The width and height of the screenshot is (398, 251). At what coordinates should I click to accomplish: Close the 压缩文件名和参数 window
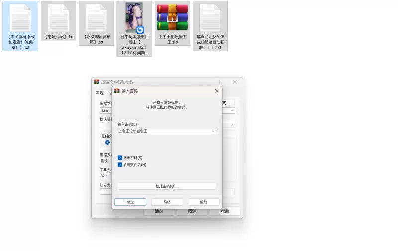coord(235,82)
